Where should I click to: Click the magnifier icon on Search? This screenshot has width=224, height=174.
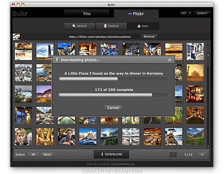74,26
